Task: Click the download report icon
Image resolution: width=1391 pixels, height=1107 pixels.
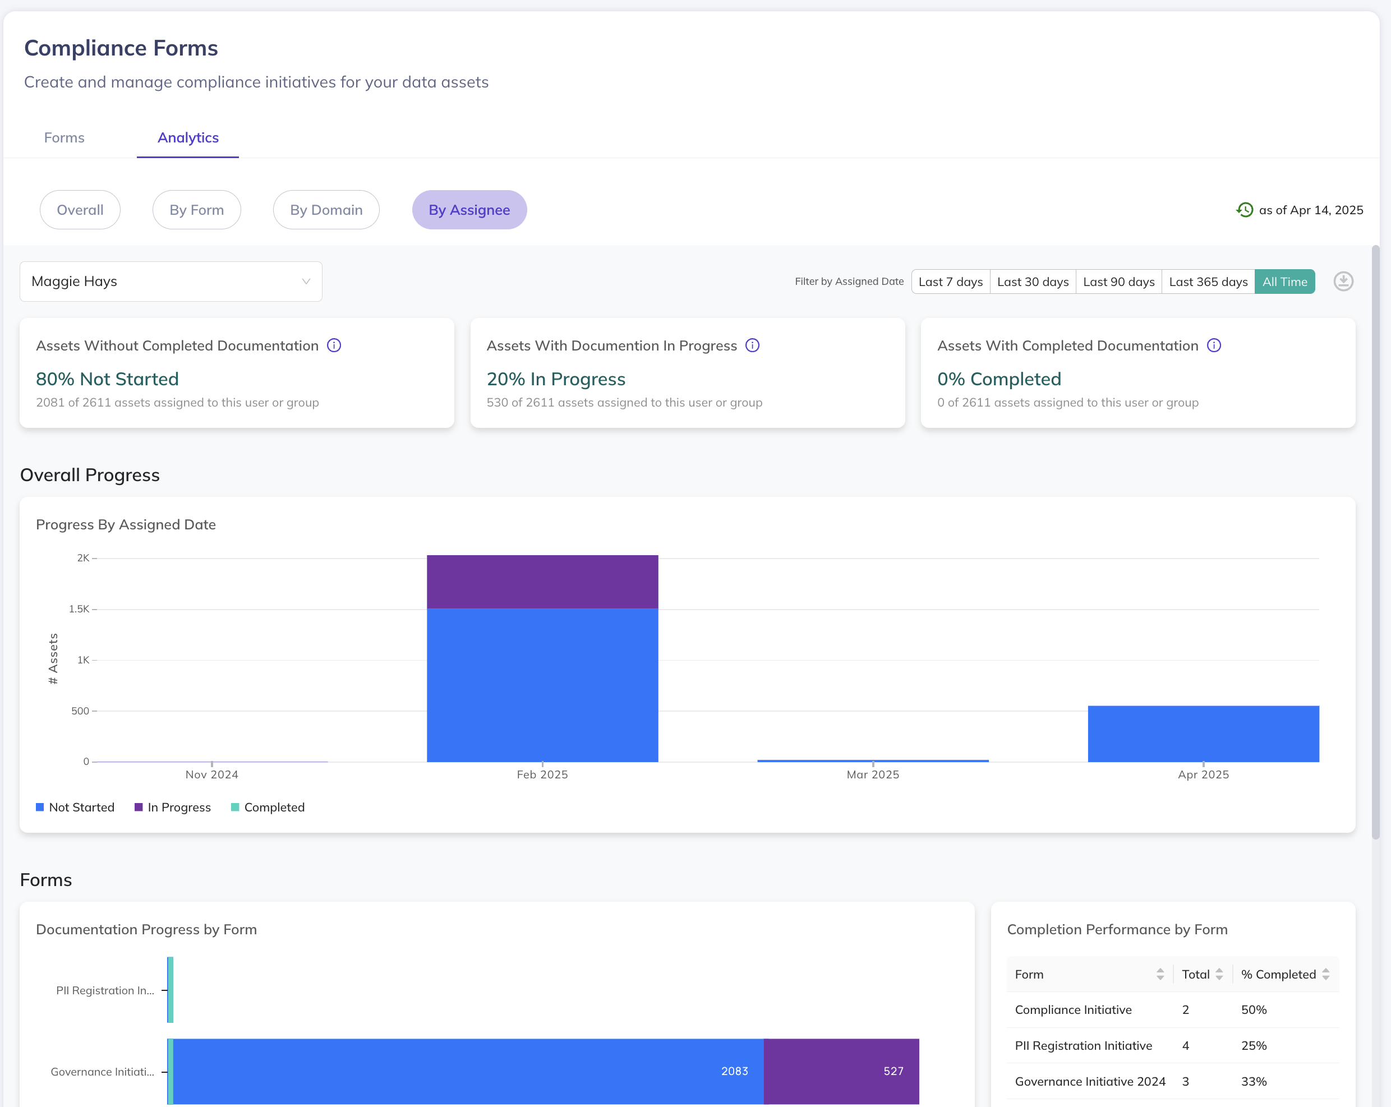Action: pyautogui.click(x=1343, y=282)
